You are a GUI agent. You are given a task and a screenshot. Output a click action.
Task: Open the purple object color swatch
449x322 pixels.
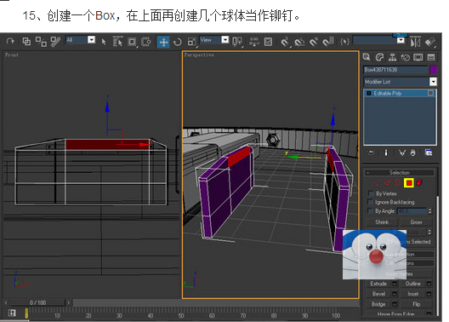click(433, 70)
